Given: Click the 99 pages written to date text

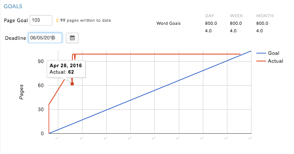Looking at the screenshot, I should [x=85, y=20].
